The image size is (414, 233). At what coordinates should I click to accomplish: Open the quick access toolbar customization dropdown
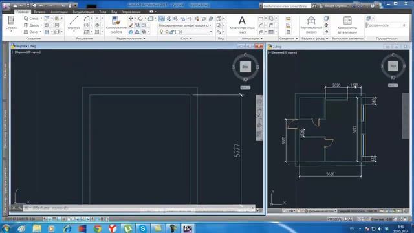76,5
